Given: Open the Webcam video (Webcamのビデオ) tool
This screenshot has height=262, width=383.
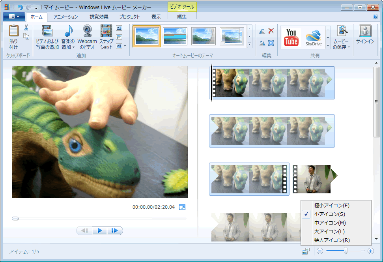Looking at the screenshot, I should (87, 37).
